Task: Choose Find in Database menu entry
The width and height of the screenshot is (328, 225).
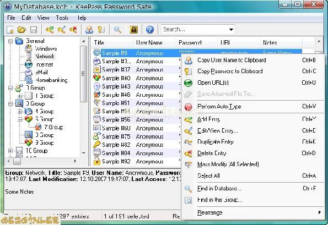Action: pos(252,189)
